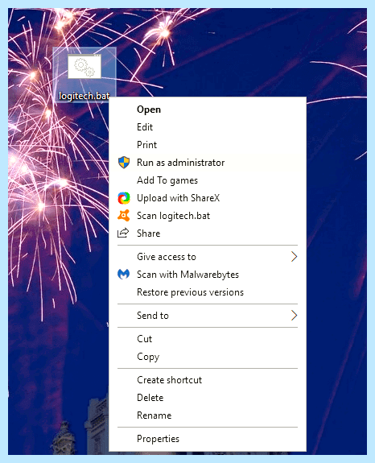Click the Malwarebytes blue M icon

[x=123, y=275]
